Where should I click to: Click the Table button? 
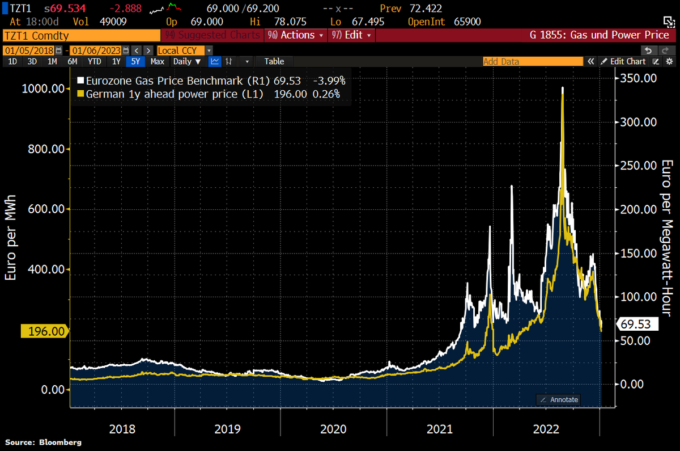point(274,61)
